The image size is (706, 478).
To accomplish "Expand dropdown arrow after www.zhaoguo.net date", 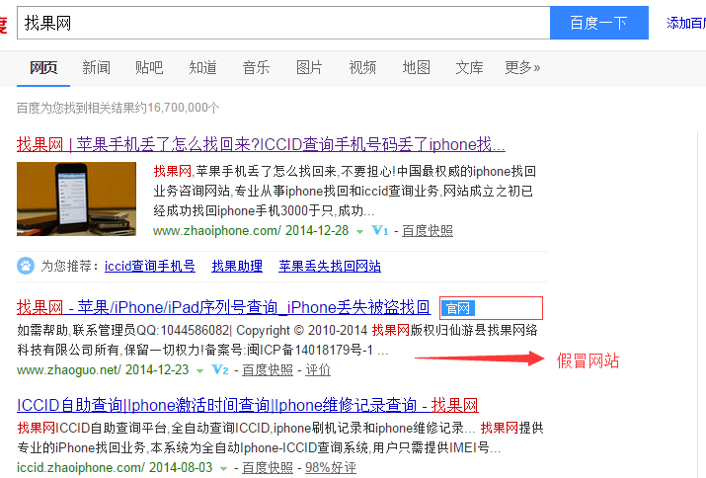I will pos(199,370).
